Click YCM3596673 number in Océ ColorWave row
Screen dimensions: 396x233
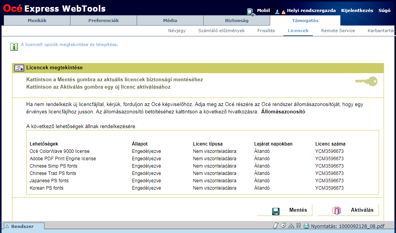point(329,151)
